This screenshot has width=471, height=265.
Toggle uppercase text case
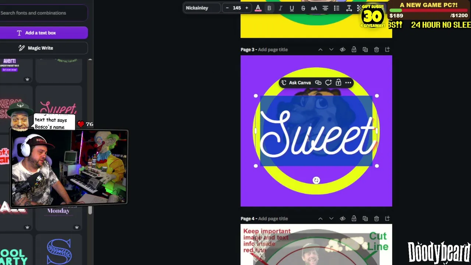click(x=314, y=8)
